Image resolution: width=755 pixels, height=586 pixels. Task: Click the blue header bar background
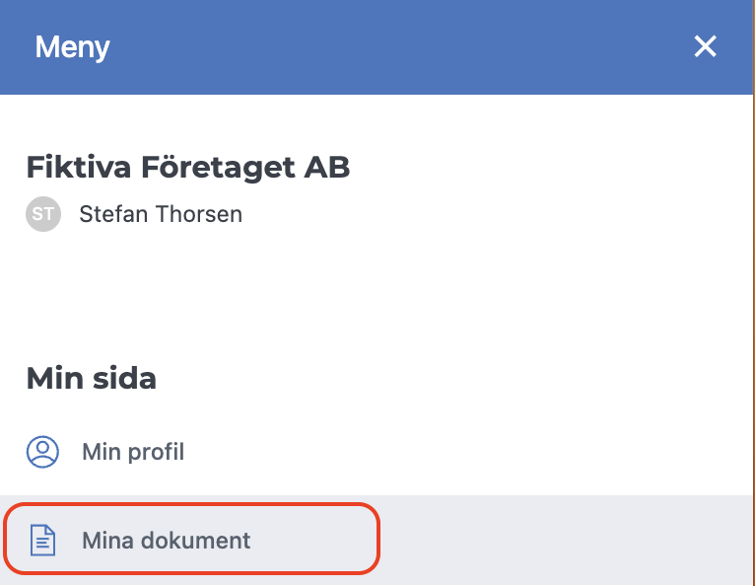pyautogui.click(x=394, y=46)
